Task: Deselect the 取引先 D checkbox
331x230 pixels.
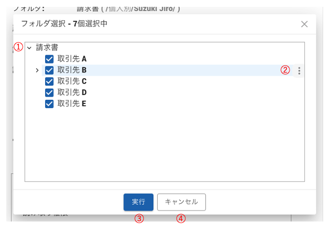Action: (50, 92)
